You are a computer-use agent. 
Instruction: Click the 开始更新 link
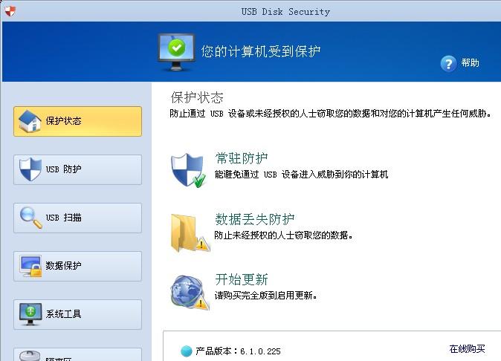coord(242,279)
